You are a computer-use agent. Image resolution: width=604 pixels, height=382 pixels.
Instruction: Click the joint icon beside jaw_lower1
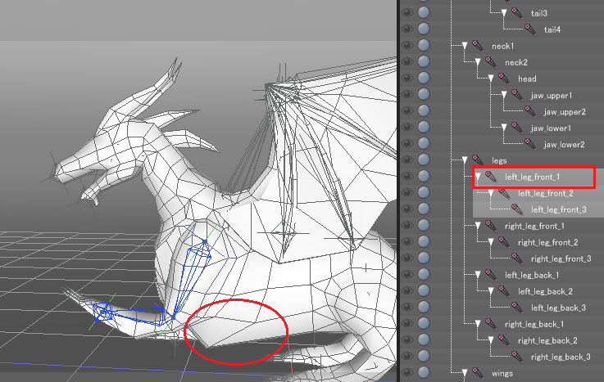coord(517,128)
